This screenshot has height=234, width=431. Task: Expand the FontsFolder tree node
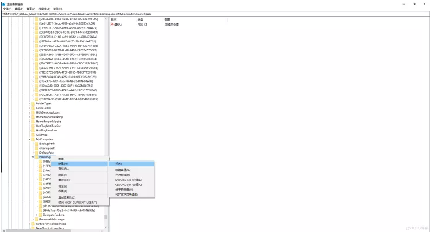click(29, 108)
